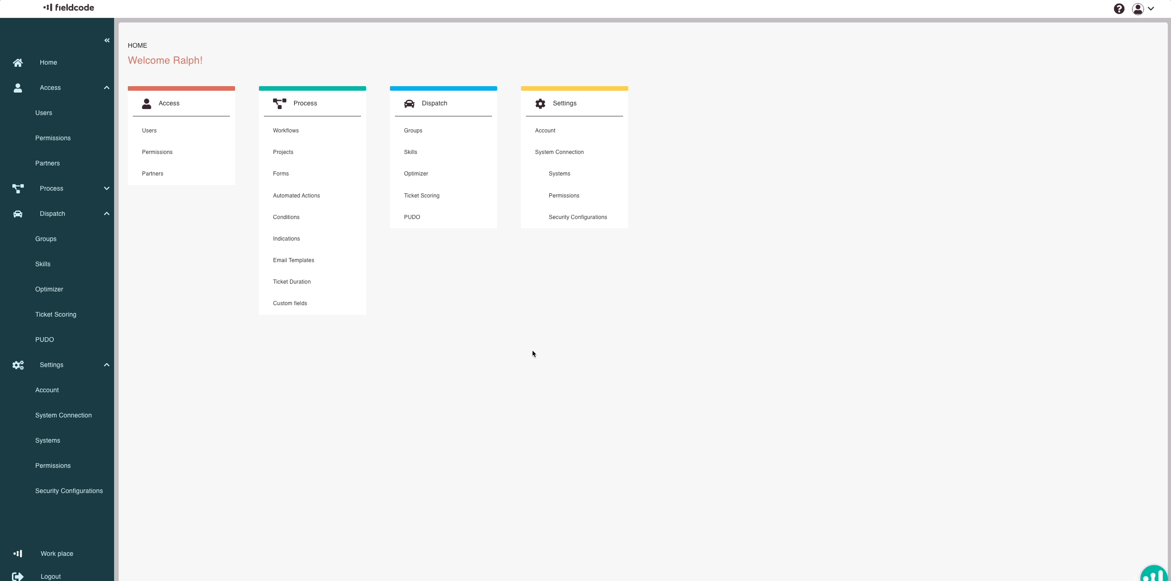Click the Logout arrow icon
The image size is (1171, 581).
click(18, 576)
